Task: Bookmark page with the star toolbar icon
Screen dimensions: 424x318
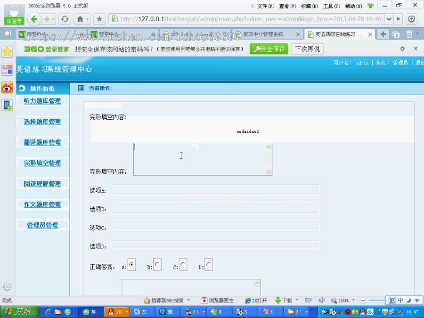Action: 99,19
